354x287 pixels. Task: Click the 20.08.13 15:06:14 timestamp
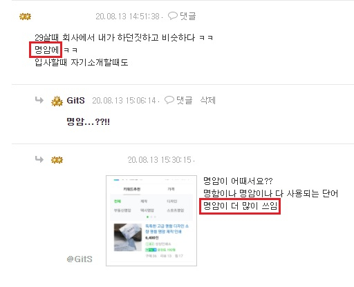(x=124, y=101)
